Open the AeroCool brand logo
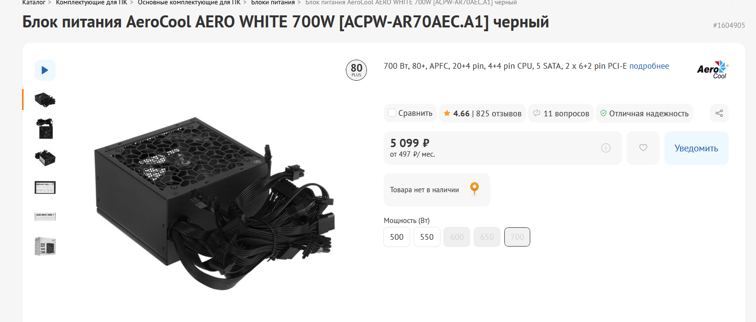This screenshot has height=322, width=756. coord(713,70)
